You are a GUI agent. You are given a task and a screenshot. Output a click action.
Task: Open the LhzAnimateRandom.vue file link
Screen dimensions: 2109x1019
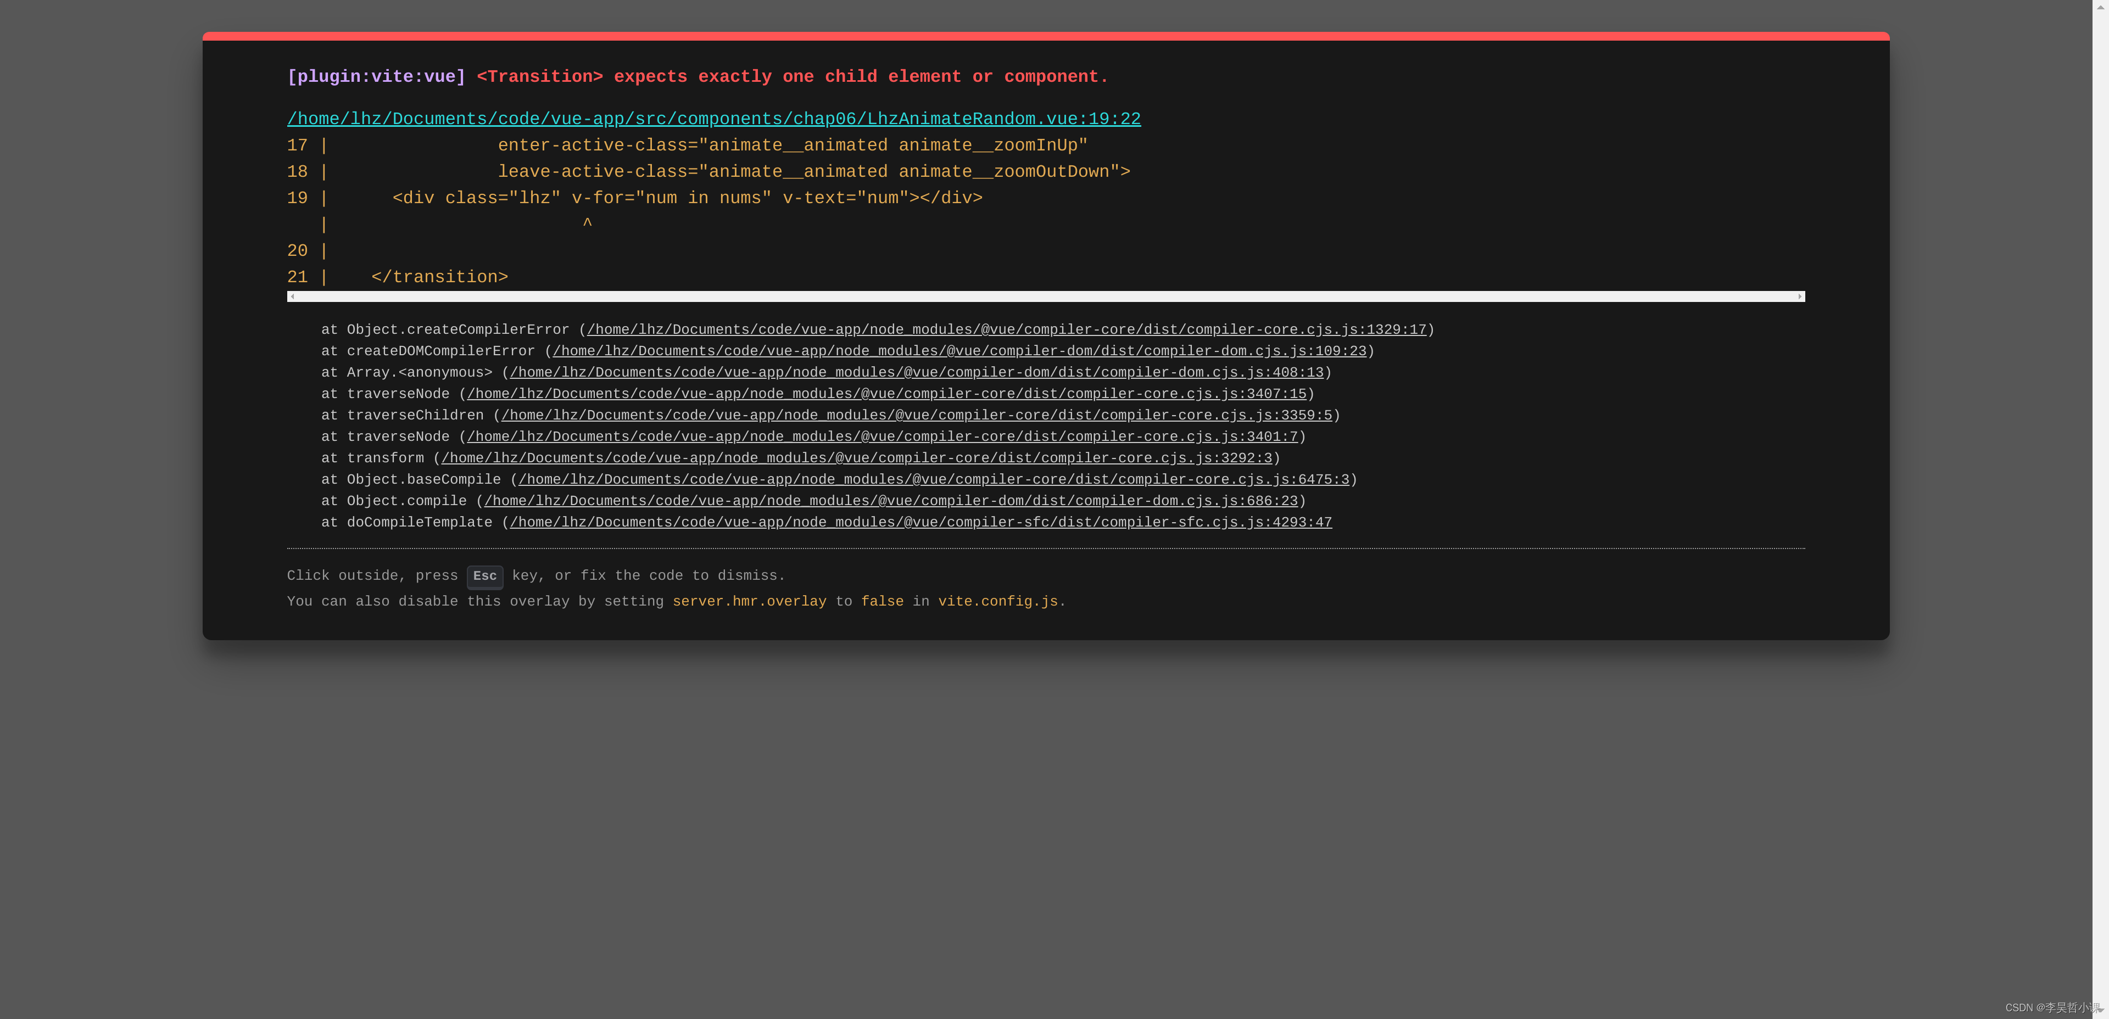click(713, 119)
